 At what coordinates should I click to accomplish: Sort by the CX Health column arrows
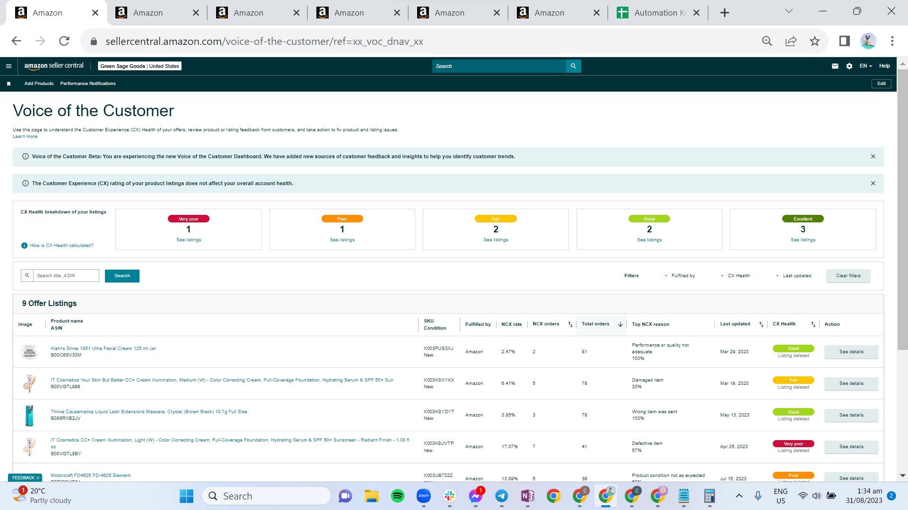[x=813, y=324]
